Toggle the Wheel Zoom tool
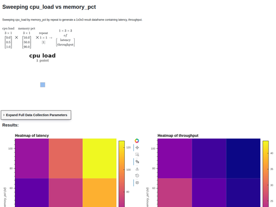The height and width of the screenshot is (207, 276). point(137,162)
